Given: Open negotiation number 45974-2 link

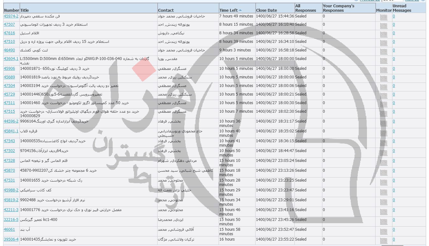Looking at the screenshot, I should point(11,16).
